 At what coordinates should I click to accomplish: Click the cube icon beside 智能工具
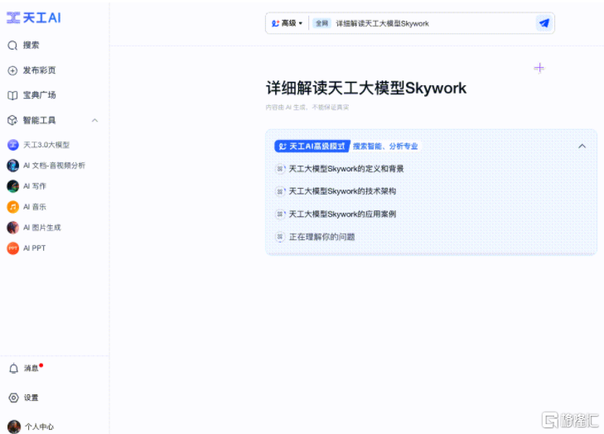point(12,120)
